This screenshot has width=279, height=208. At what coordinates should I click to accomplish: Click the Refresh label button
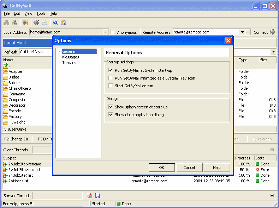(10, 52)
